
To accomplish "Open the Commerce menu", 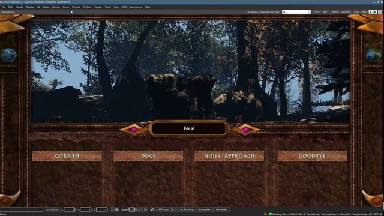I will click(x=136, y=7).
